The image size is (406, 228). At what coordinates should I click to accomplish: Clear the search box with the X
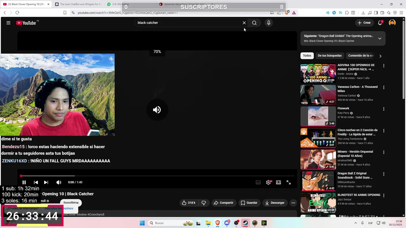(x=244, y=23)
